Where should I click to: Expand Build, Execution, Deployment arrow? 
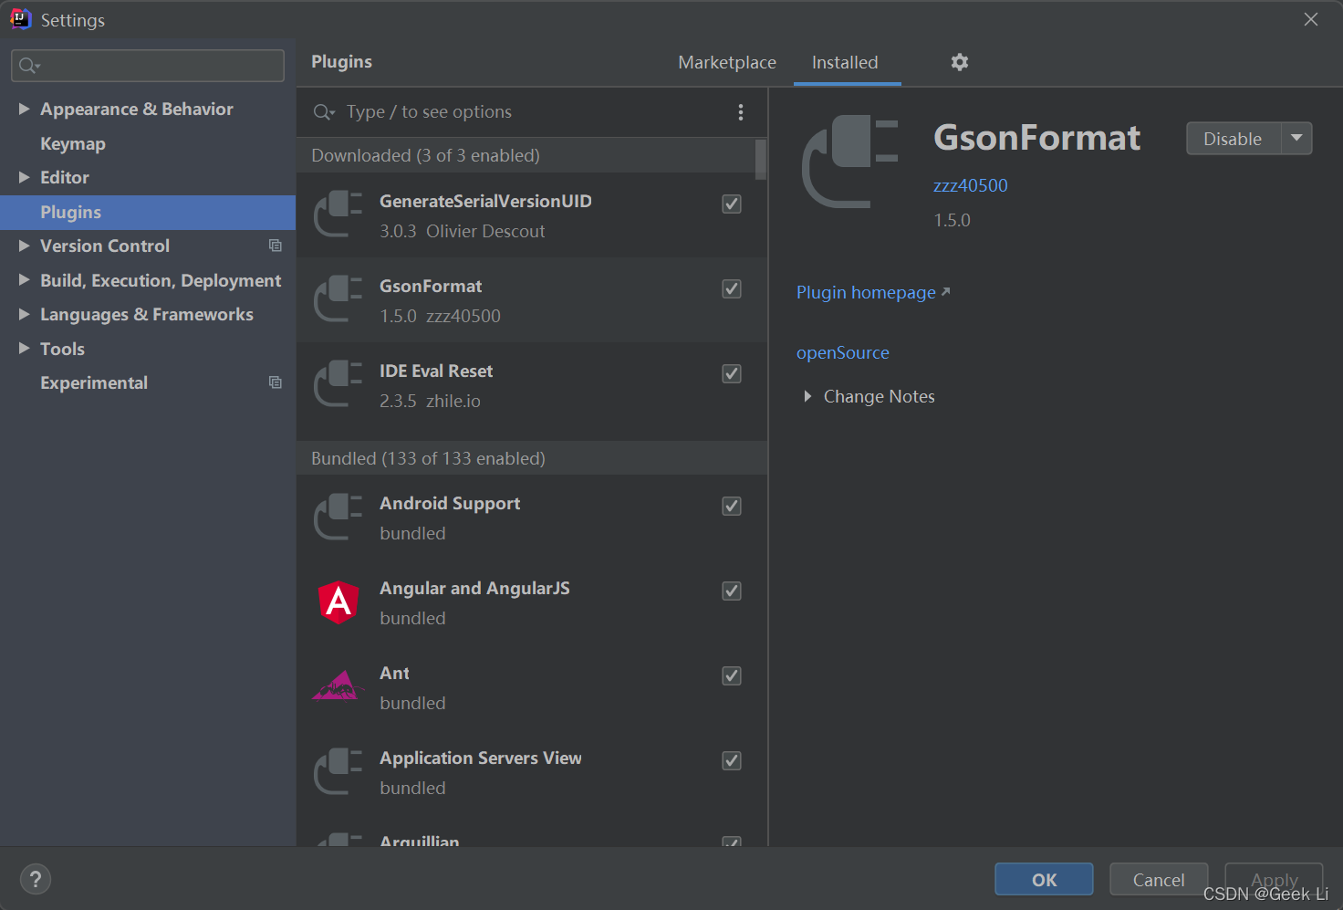pyautogui.click(x=25, y=280)
